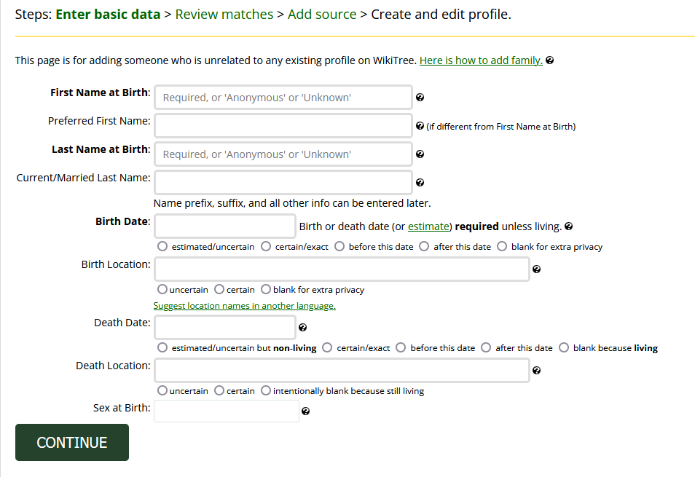Mark Death Date blank because living
The width and height of the screenshot is (695, 477).
coord(564,347)
